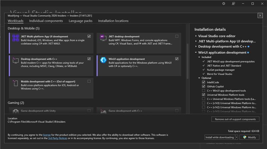Viewport: 267px width, 149px height.
Task: Click Total space required 624 KB text
Action: (244, 131)
